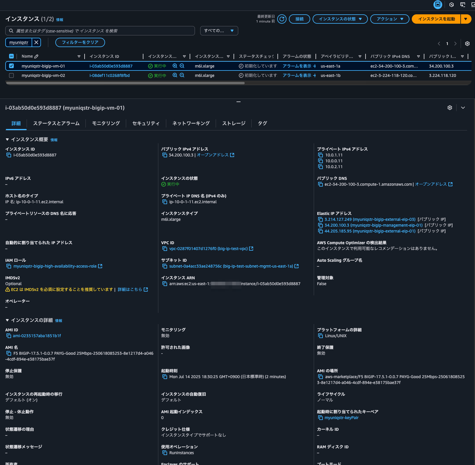Switch to ネットワーキング tab
Viewport: 475px width, 465px height.
(191, 123)
